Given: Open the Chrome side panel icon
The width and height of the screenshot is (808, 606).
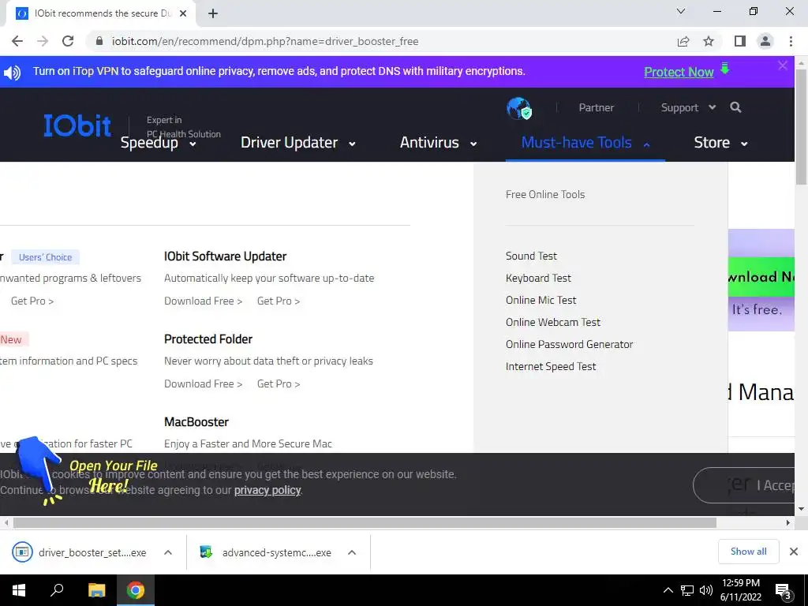Looking at the screenshot, I should tap(740, 41).
